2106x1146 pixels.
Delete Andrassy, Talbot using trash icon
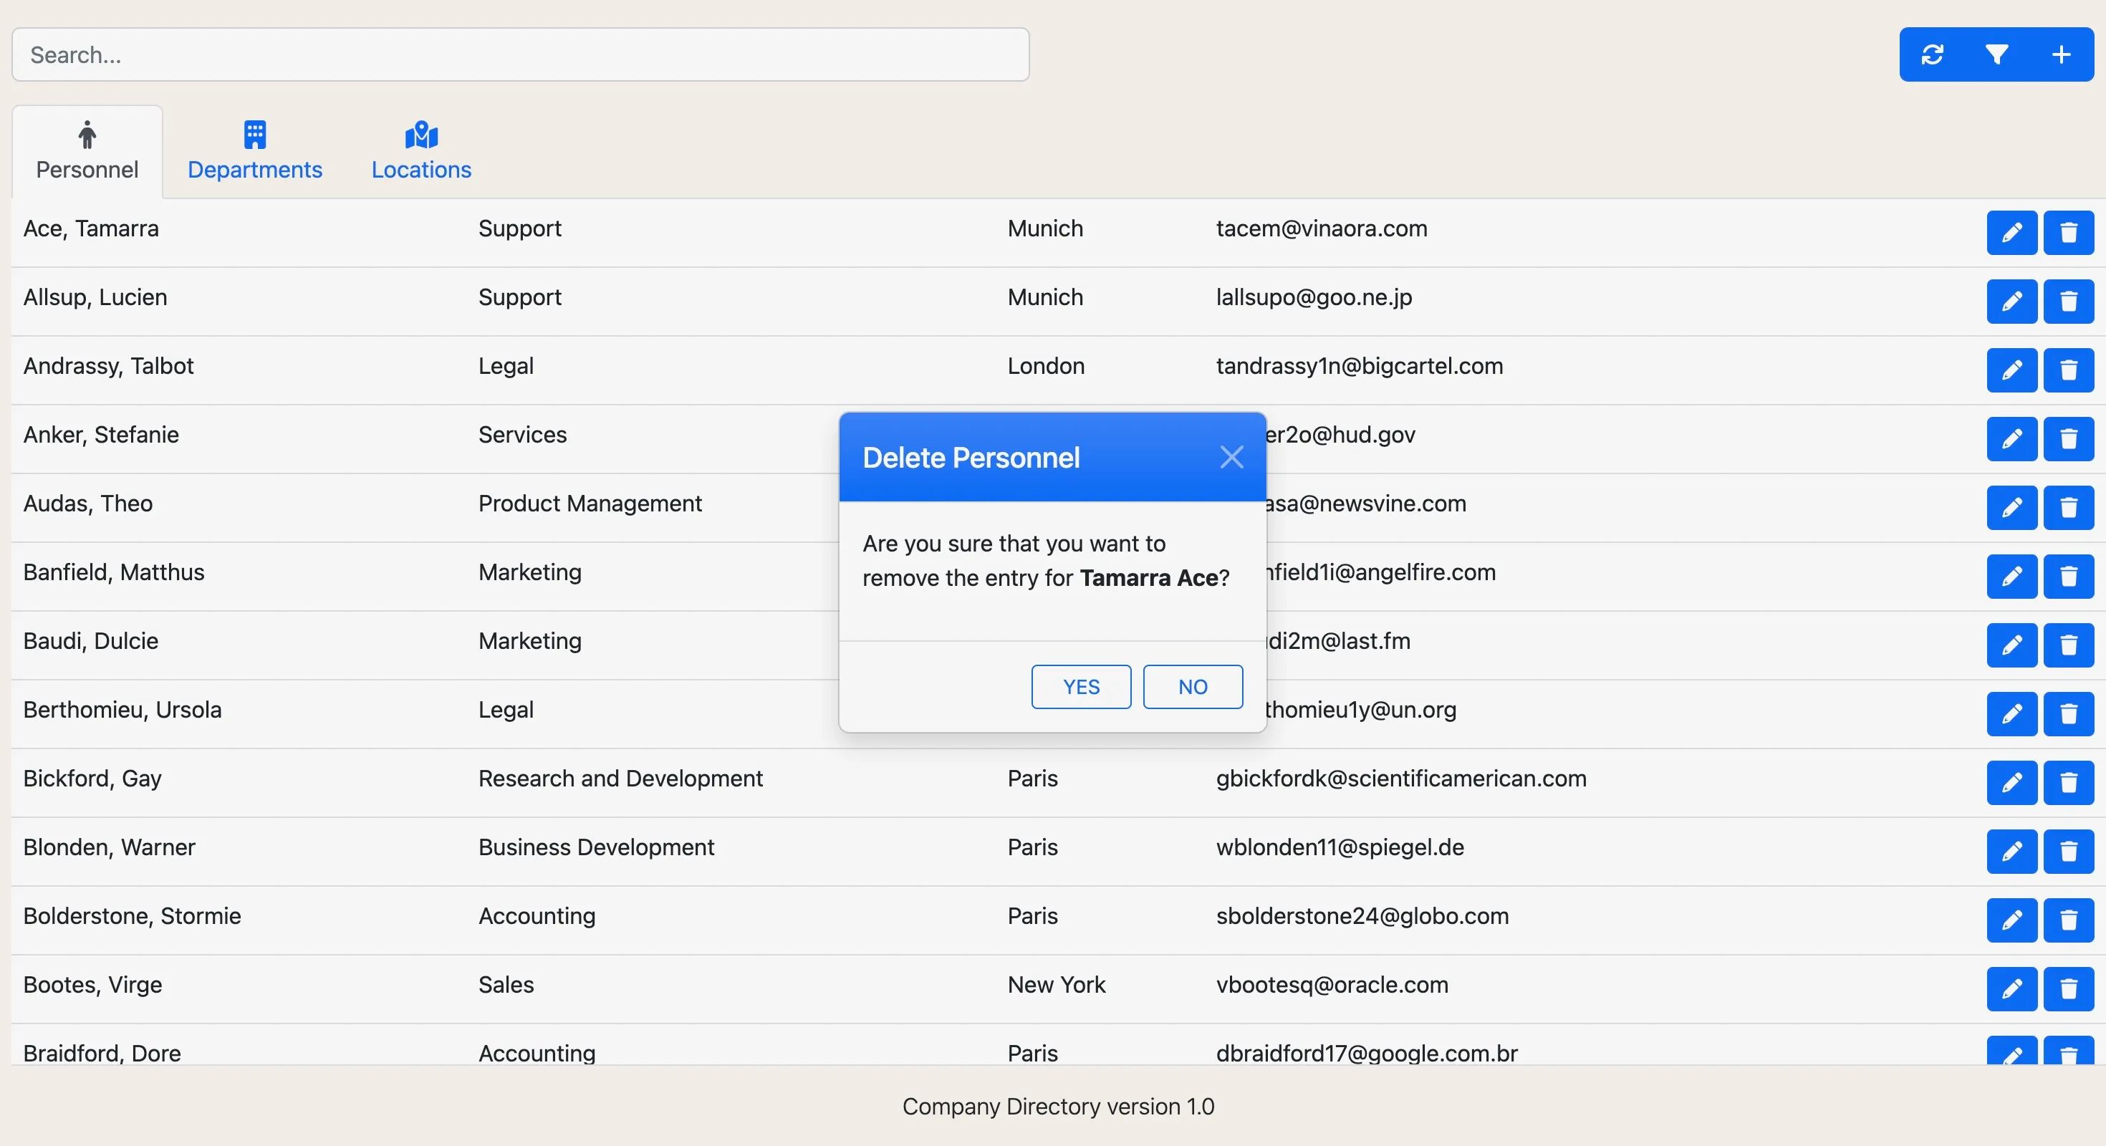tap(2069, 370)
